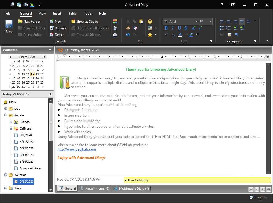The height and width of the screenshot is (203, 273).
Task: Open Multimedia Diary (1) tab
Action: [132, 189]
